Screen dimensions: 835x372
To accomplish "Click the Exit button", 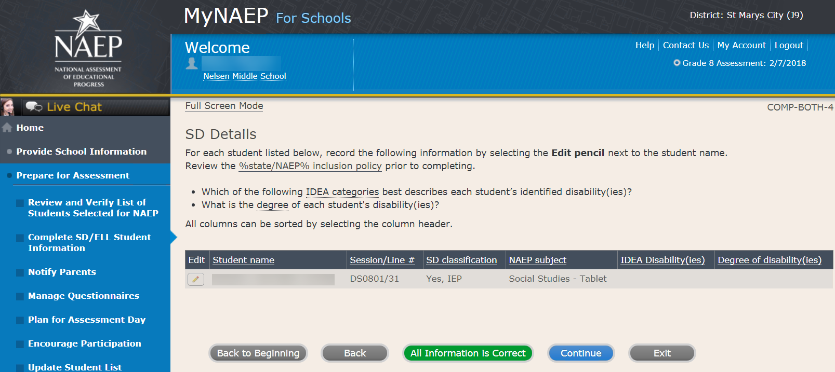I will coord(662,353).
